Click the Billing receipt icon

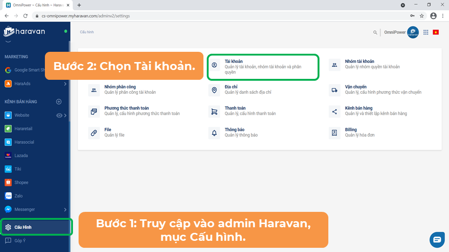[x=334, y=133]
